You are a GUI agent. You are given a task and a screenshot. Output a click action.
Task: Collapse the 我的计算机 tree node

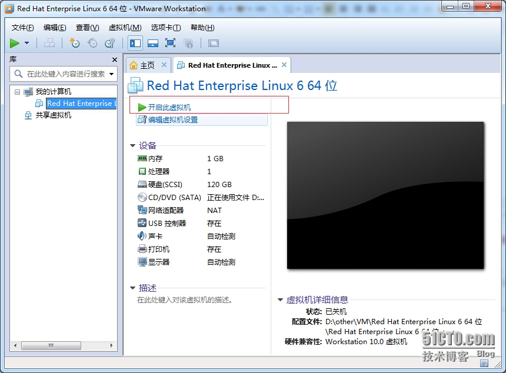17,92
